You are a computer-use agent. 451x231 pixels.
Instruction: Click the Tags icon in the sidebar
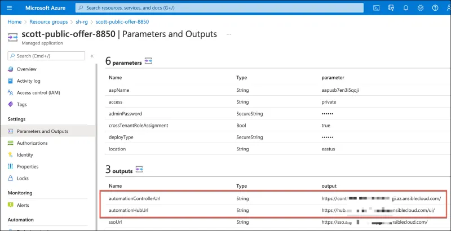pos(11,104)
